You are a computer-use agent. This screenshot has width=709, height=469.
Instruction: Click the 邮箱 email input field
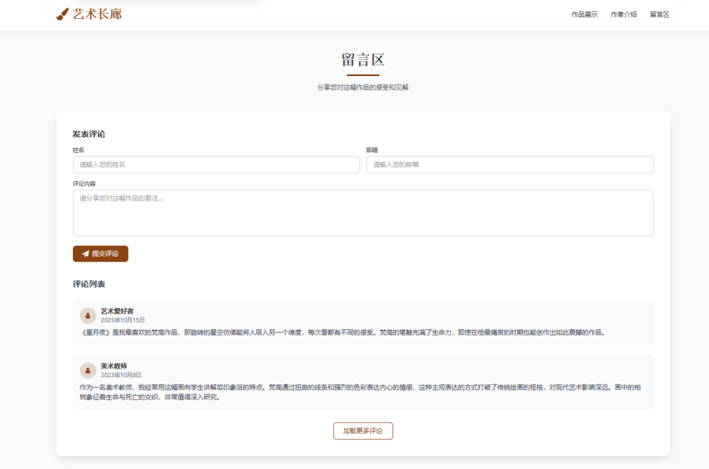click(x=509, y=165)
